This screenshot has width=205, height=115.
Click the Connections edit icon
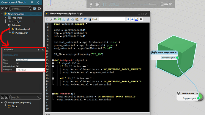(x=44, y=70)
